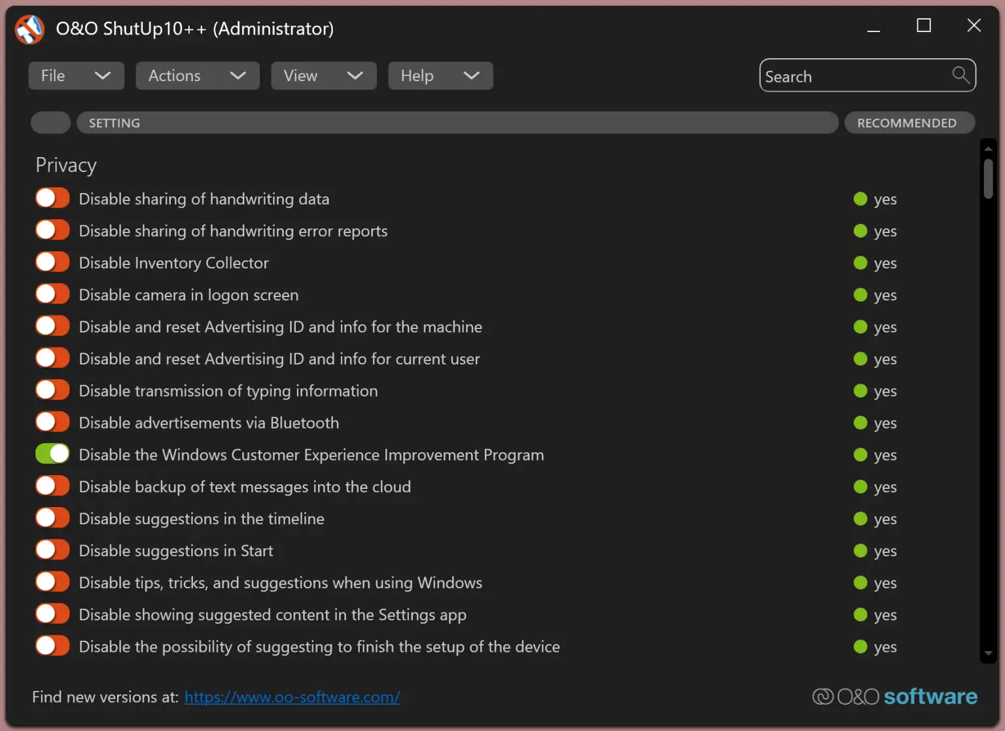Enable Disable transmission of typing information
Screen dimensions: 1005x731
[52, 390]
